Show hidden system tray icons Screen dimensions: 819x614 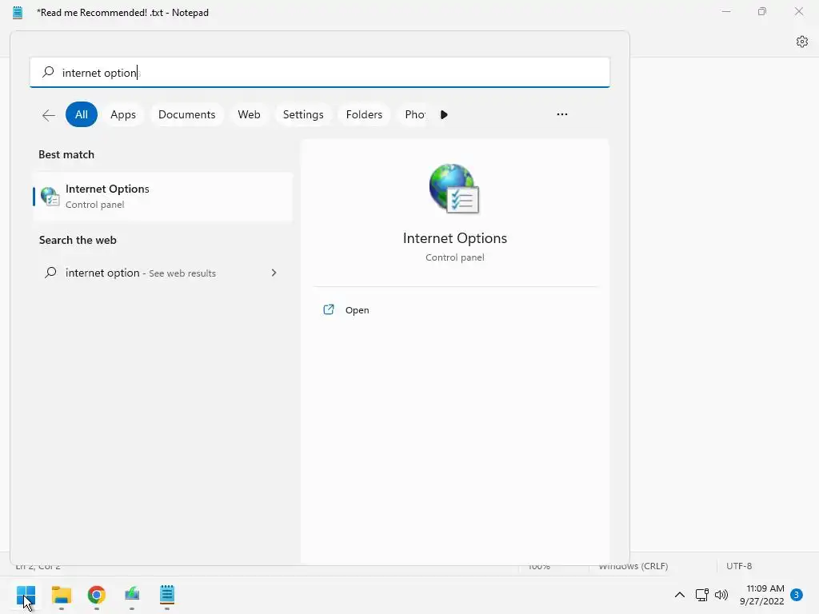coord(680,595)
